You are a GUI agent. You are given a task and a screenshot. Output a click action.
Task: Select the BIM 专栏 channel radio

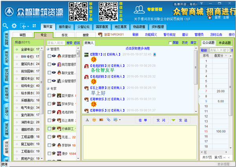click(x=17, y=57)
